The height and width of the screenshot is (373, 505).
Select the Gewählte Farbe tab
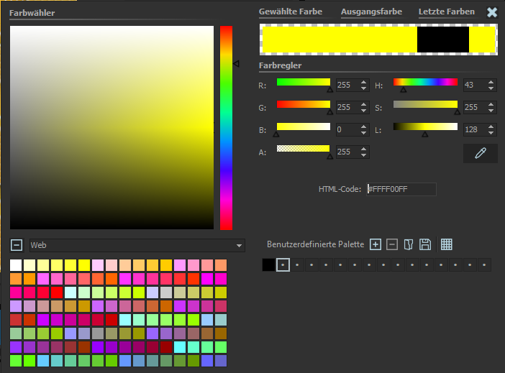(x=290, y=12)
